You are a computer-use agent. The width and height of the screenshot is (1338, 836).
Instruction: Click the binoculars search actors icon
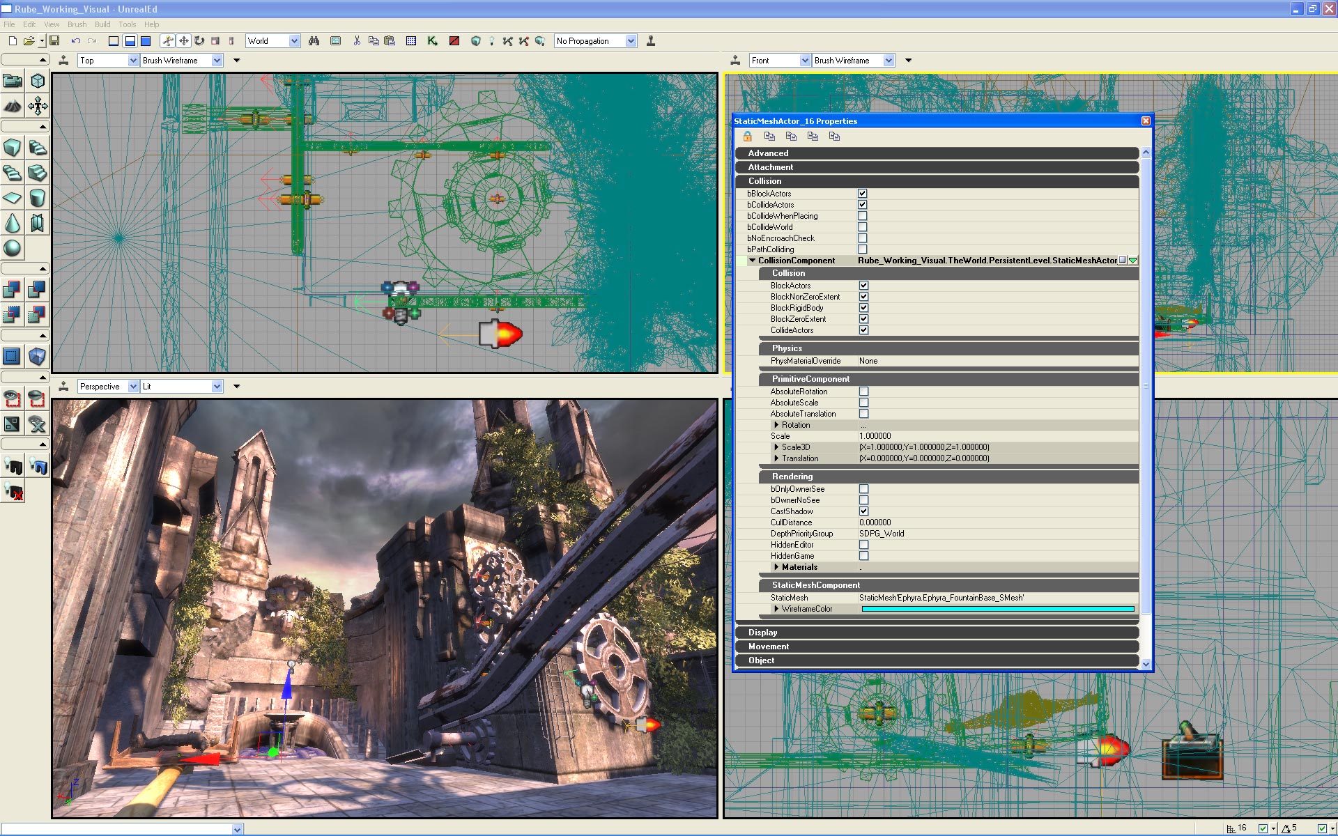[x=314, y=41]
